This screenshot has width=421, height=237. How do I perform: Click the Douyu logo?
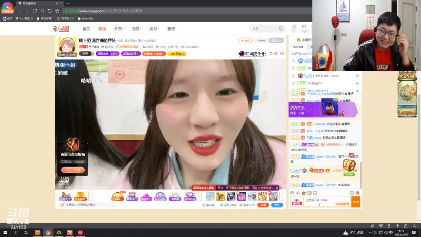tap(61, 29)
